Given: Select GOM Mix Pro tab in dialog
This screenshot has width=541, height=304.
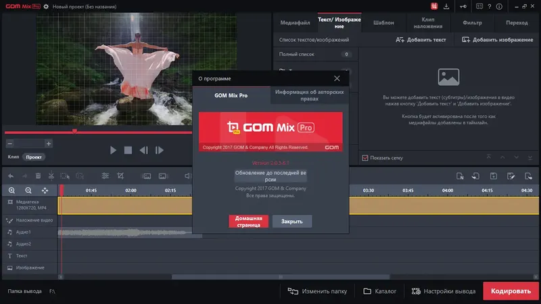Looking at the screenshot, I should [231, 95].
